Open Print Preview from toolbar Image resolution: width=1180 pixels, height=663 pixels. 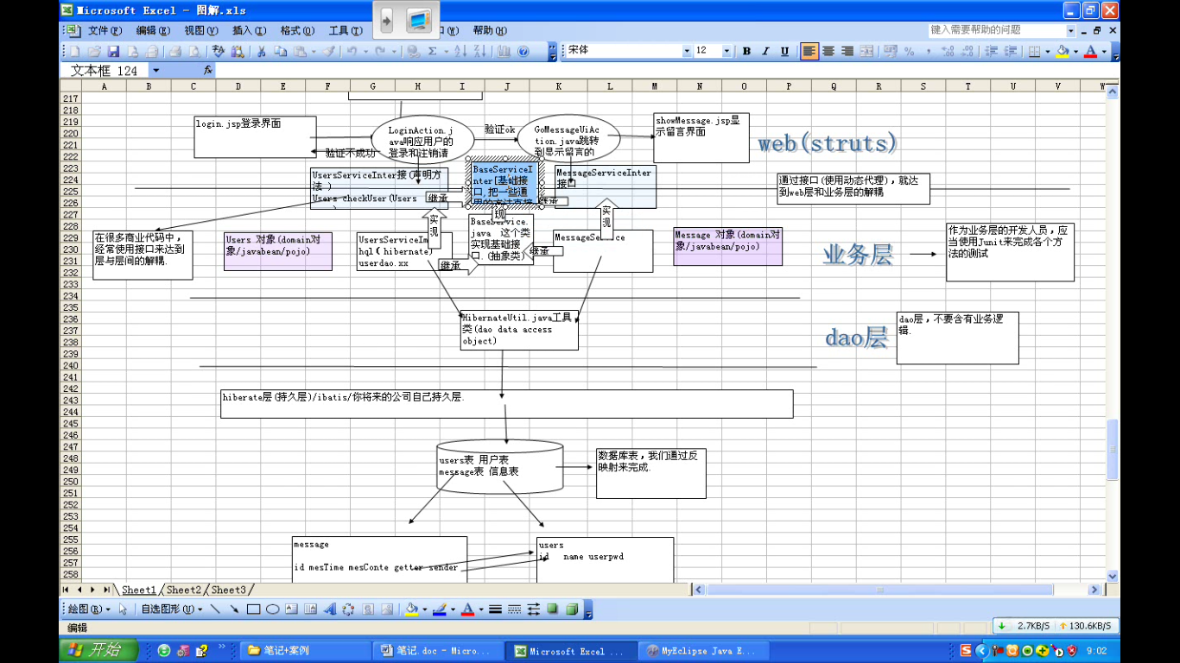click(195, 51)
